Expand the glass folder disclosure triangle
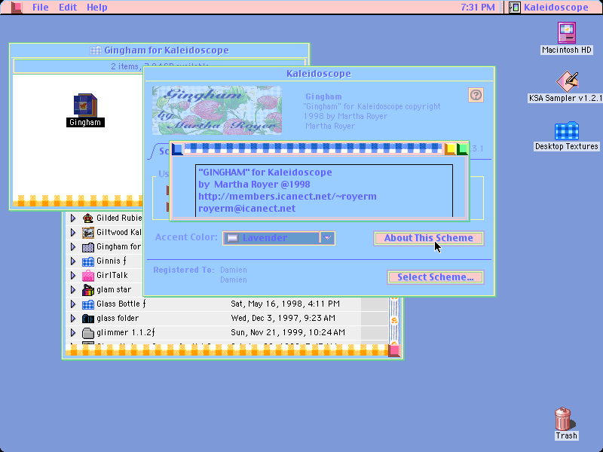This screenshot has width=603, height=452. (x=73, y=319)
